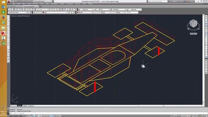Click the Workspace Settings gear icon

click(28, 12)
